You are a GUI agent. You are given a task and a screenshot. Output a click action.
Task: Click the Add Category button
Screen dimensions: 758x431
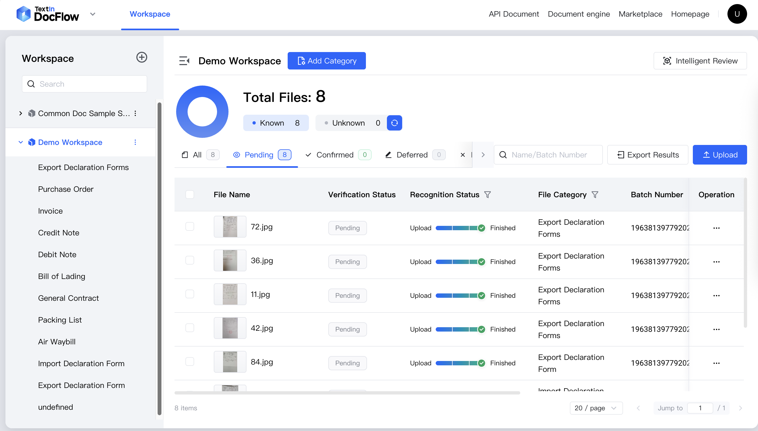click(x=326, y=61)
